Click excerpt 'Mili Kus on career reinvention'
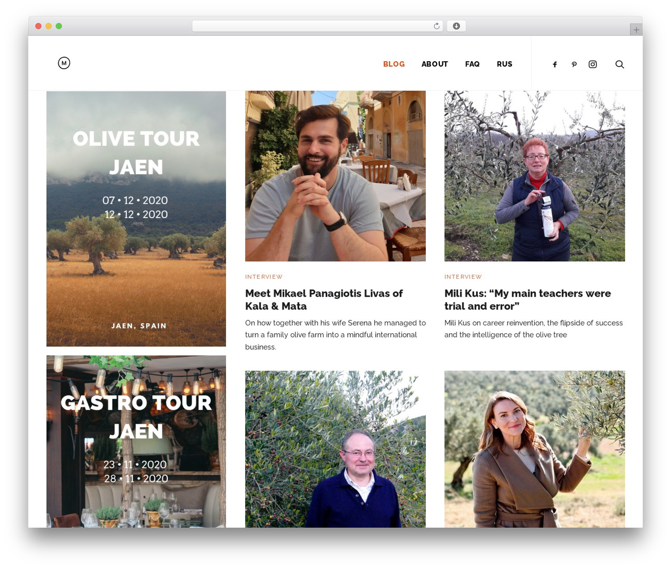 534,329
